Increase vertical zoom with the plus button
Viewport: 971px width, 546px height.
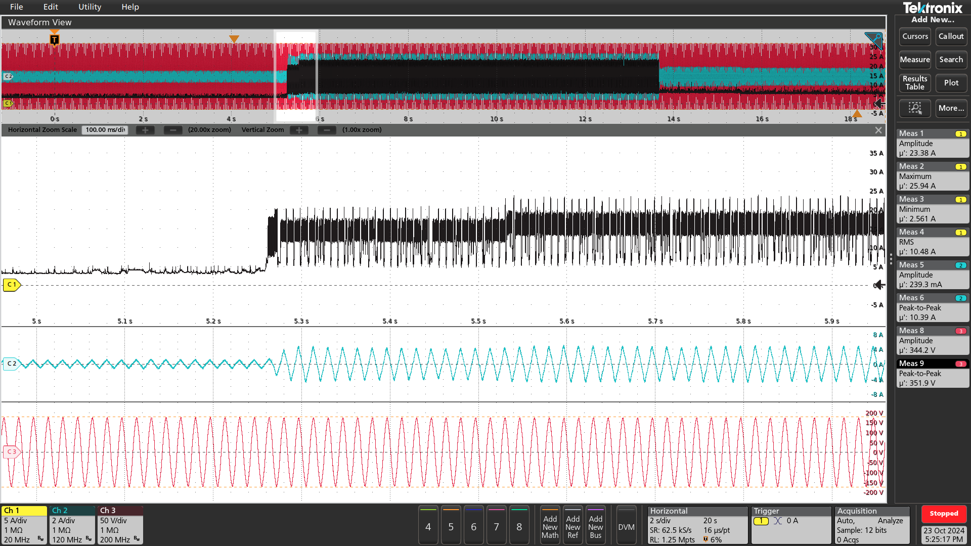pos(299,130)
